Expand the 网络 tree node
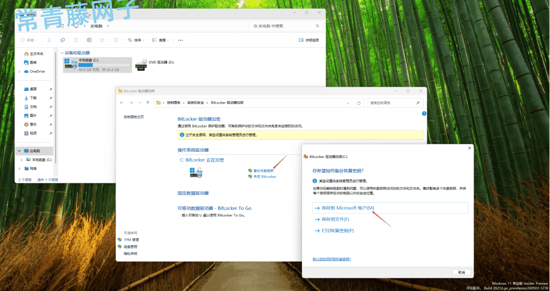This screenshot has height=291, width=550. pyautogui.click(x=19, y=169)
